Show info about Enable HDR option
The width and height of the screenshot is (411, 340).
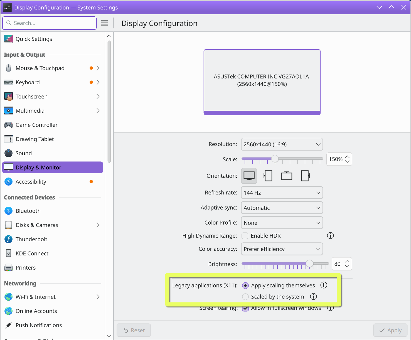330,236
